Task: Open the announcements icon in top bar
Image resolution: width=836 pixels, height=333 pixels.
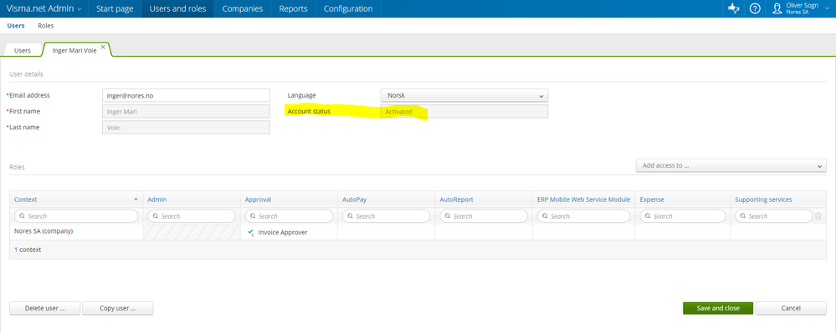Action: point(734,9)
